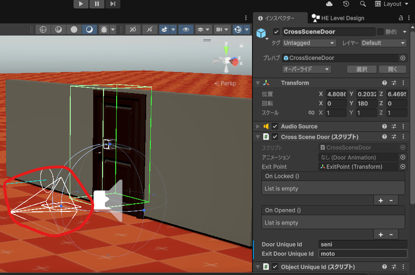Open the Default layer dropdown

coord(384,43)
